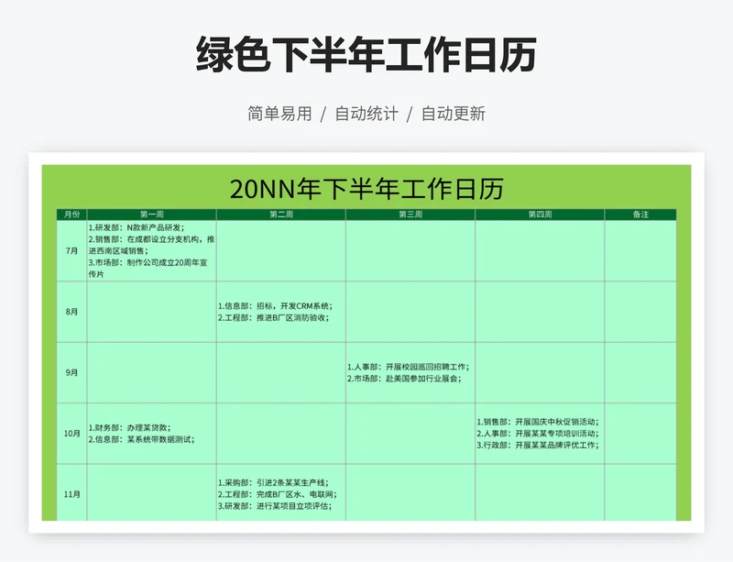Screen dimensions: 733x562
Task: Select the line 2.工程部：完成B厂区水、电联网
Action: [x=278, y=494]
